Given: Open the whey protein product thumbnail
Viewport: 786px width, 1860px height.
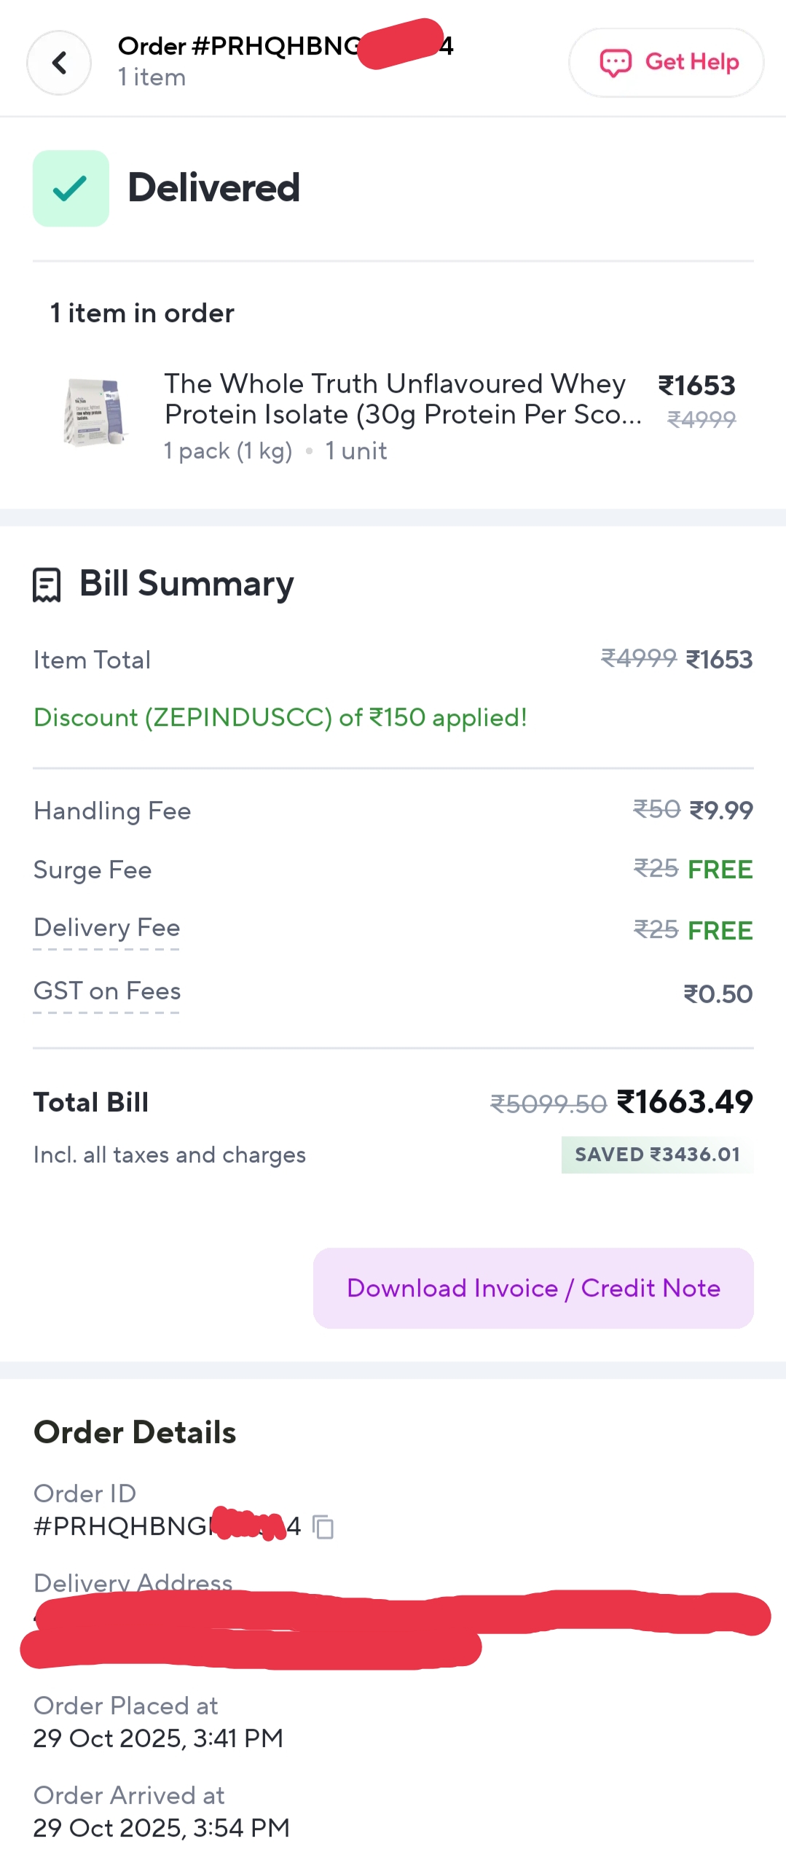Looking at the screenshot, I should [94, 412].
